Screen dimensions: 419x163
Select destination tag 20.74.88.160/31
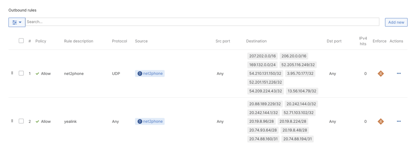(263, 139)
